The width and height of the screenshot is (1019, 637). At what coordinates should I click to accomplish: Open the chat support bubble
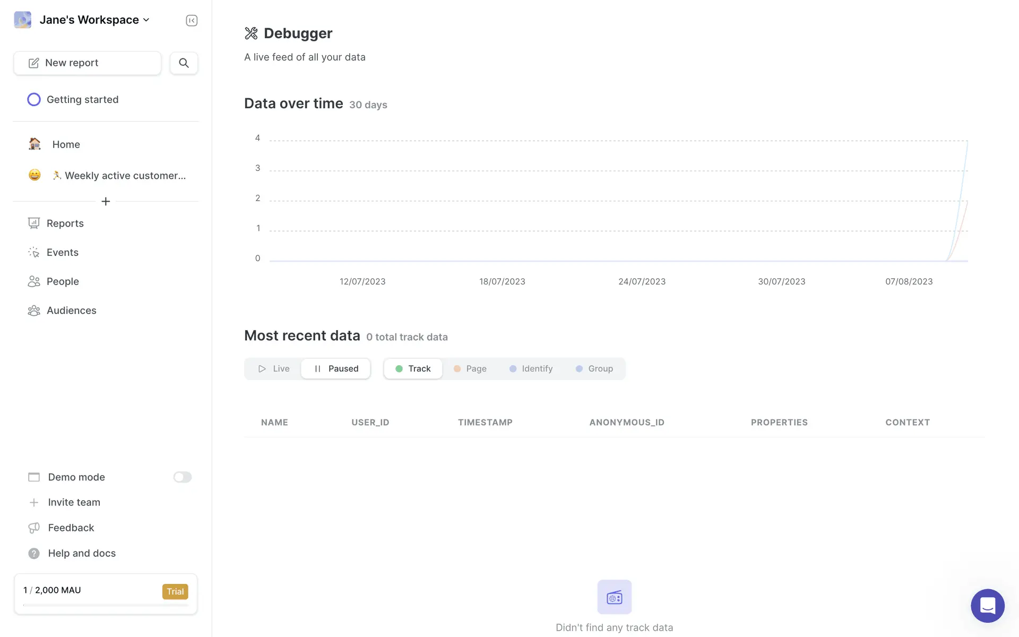987,605
